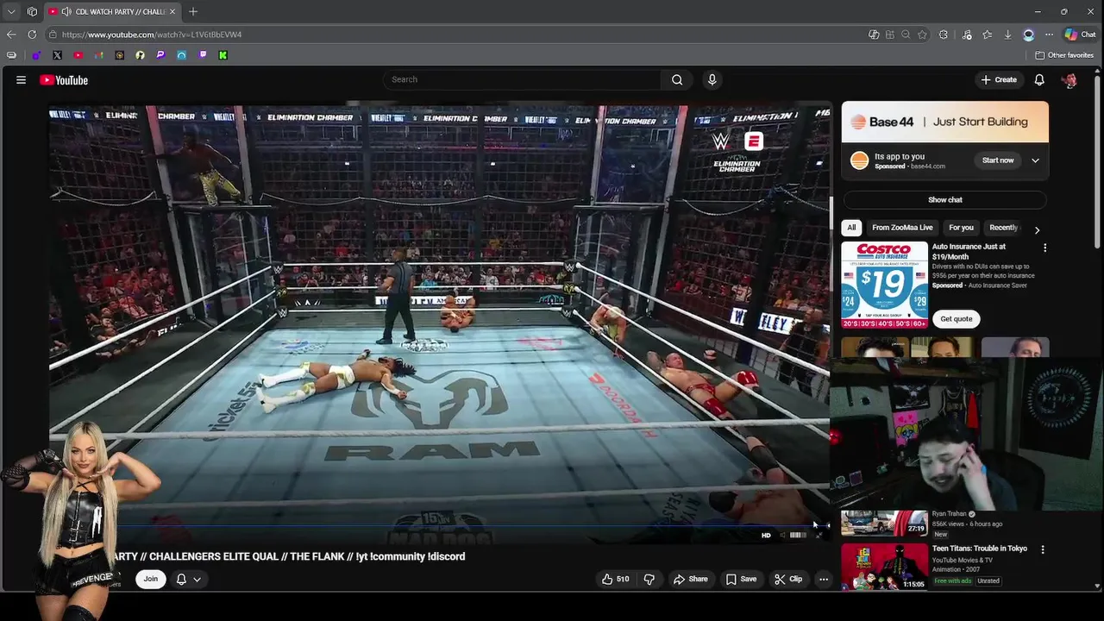Screen dimensions: 1104x621
Task: Mute the tab using tab speaker icon
Action: coord(66,11)
